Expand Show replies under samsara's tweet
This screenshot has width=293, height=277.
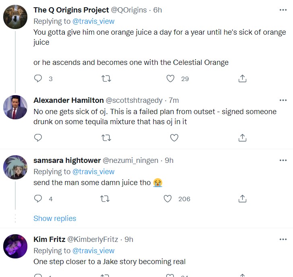click(x=55, y=218)
